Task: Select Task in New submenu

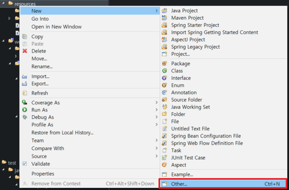Action: click(223, 151)
